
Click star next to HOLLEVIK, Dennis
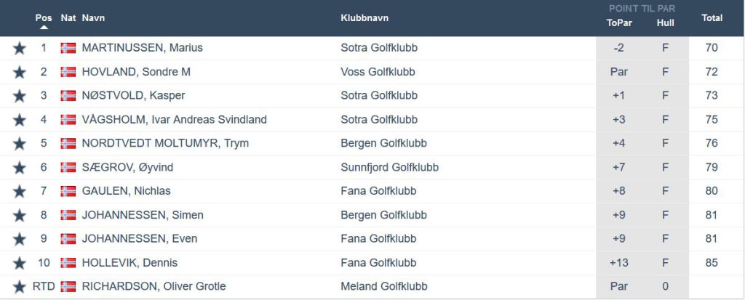pyautogui.click(x=20, y=263)
